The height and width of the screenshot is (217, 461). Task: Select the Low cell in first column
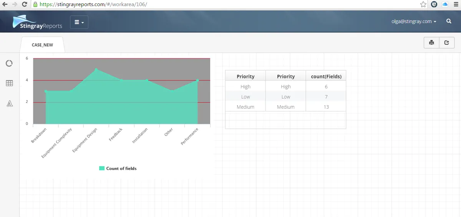coord(245,97)
